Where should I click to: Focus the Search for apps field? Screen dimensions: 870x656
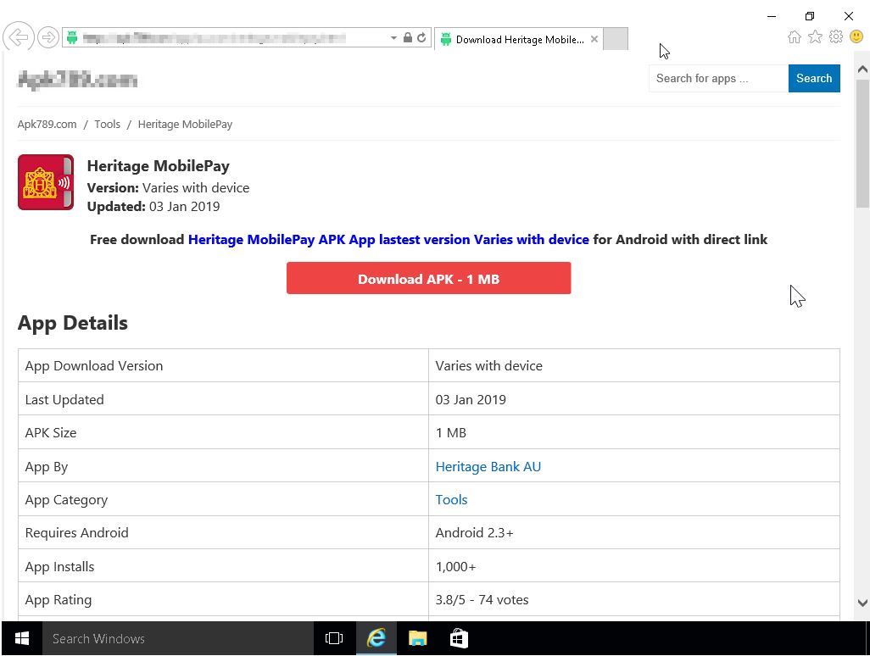click(x=718, y=78)
